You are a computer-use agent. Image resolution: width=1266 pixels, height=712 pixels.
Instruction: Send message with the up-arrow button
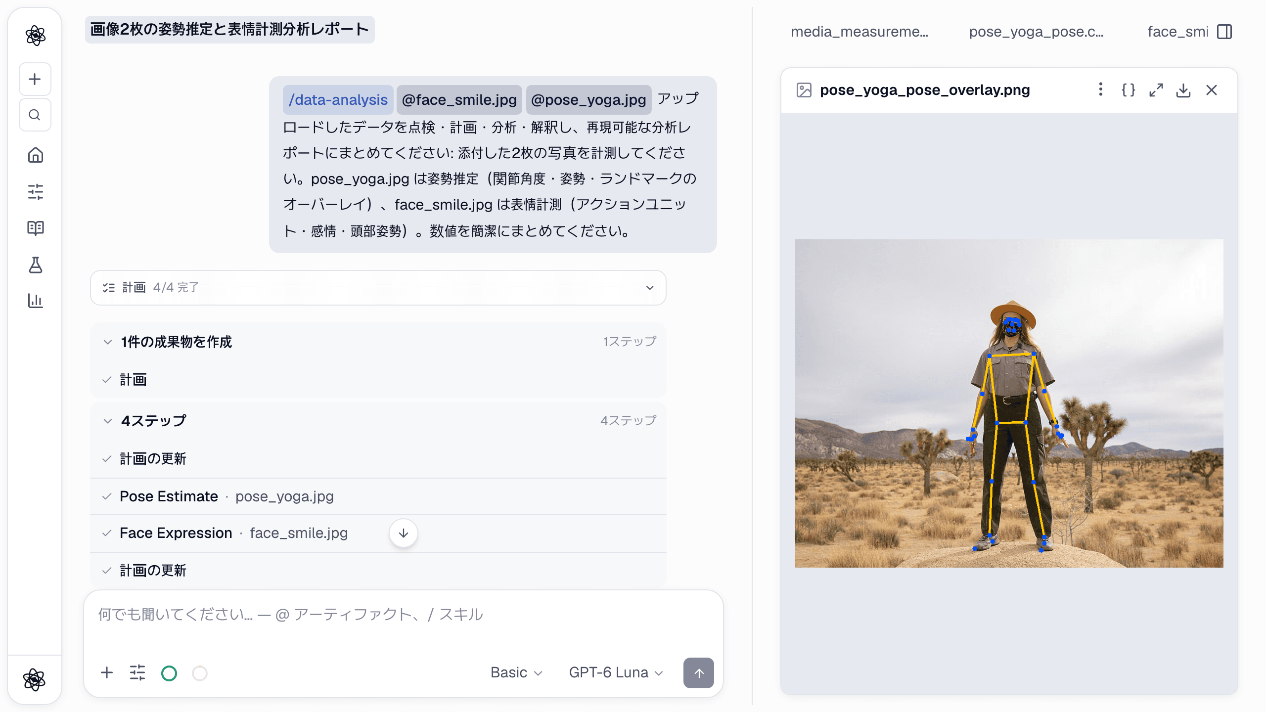click(x=698, y=672)
